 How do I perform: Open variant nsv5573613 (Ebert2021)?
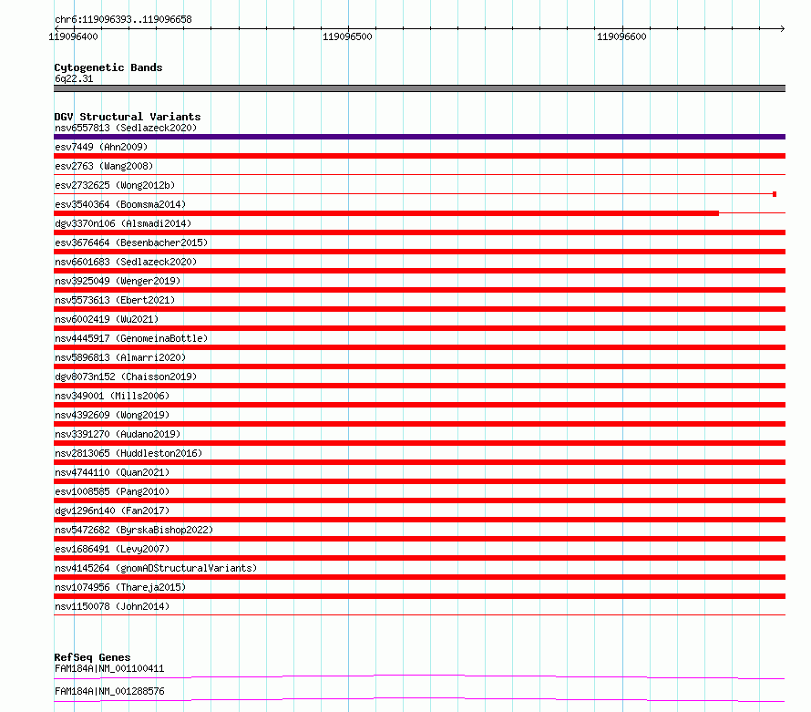115,300
